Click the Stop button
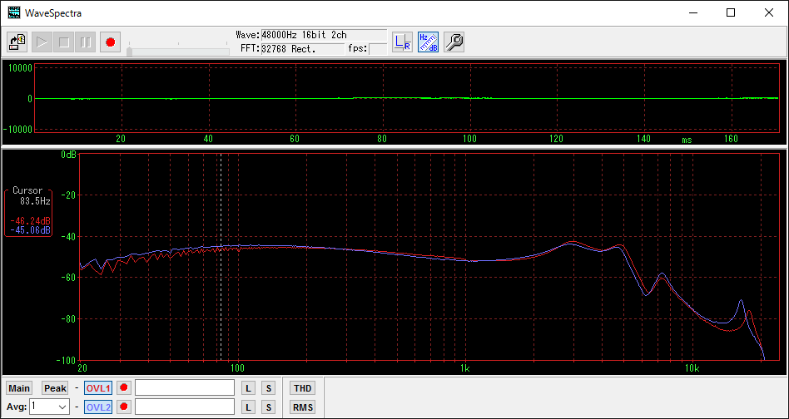 coord(64,42)
